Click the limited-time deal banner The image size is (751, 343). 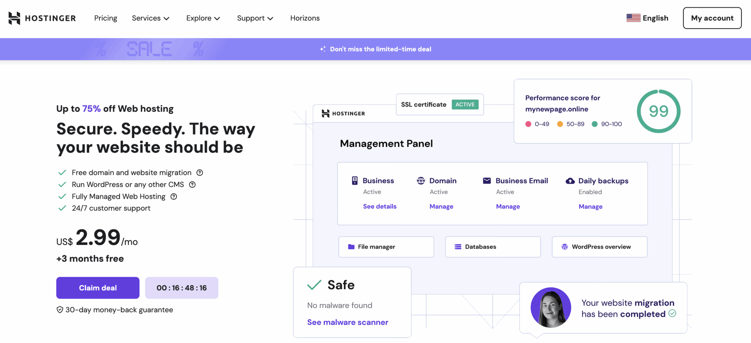[x=375, y=49]
